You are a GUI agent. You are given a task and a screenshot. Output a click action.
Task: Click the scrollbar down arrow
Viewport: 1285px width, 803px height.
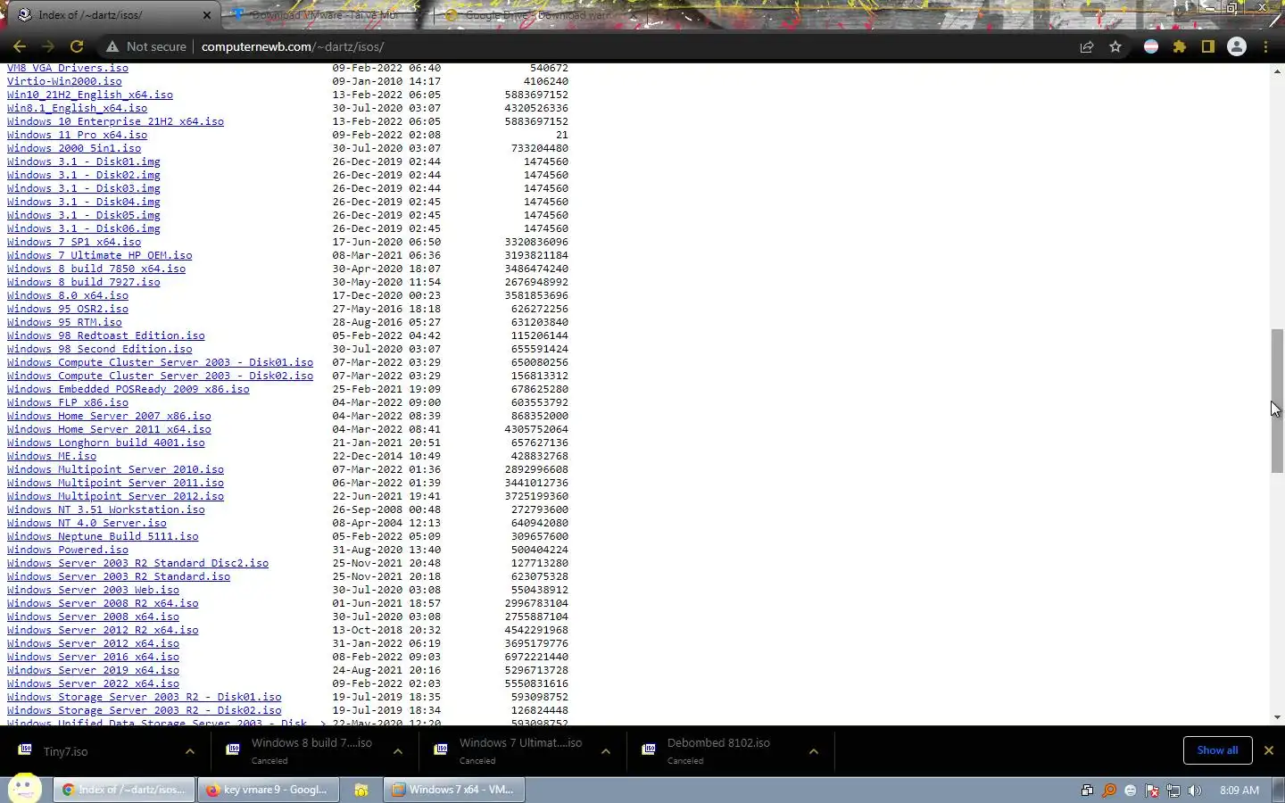coord(1277,717)
